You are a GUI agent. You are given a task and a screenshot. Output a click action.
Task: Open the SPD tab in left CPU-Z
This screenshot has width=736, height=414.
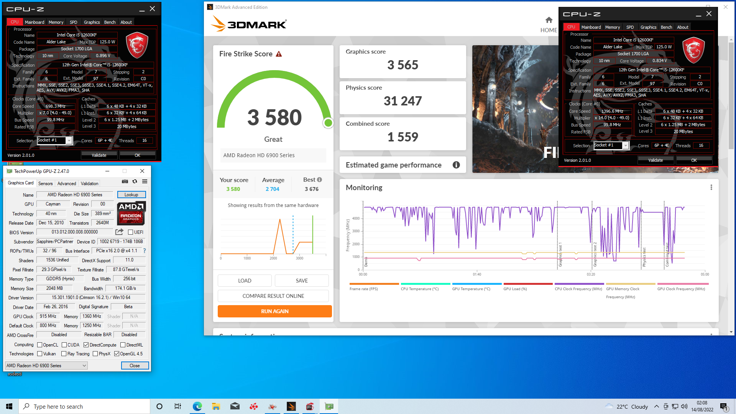(73, 22)
